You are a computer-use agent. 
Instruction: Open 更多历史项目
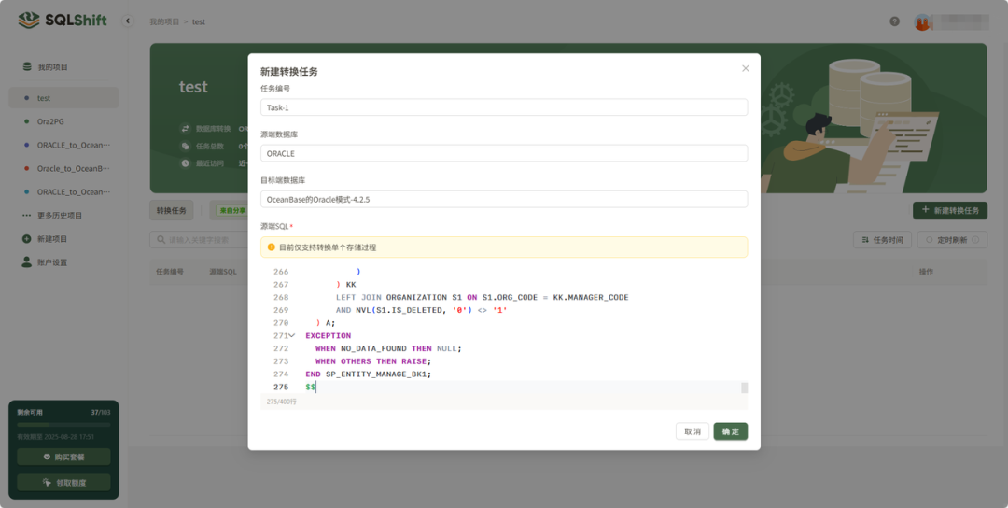[x=59, y=216]
